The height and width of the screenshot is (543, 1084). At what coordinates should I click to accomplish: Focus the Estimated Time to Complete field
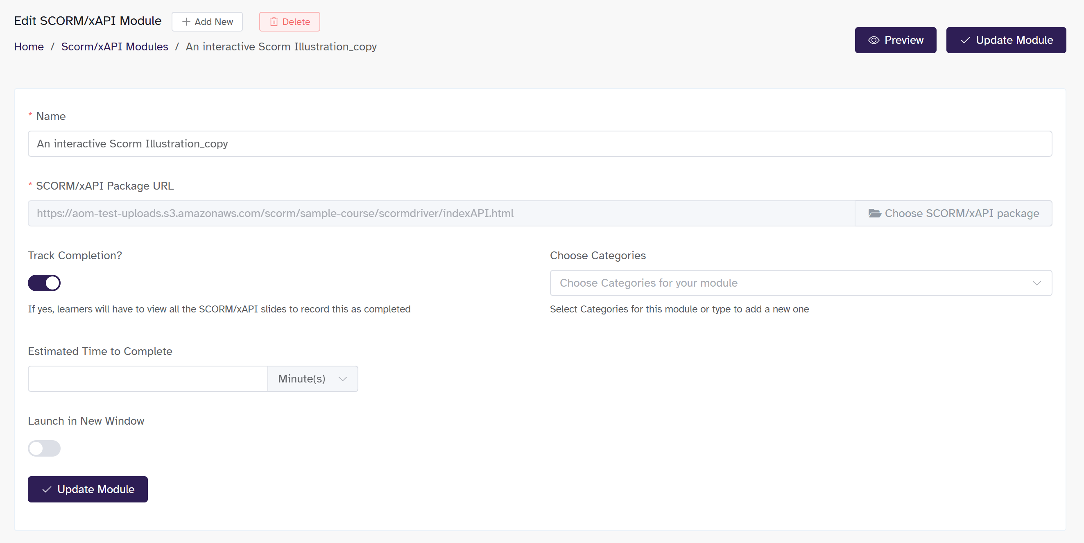(148, 379)
